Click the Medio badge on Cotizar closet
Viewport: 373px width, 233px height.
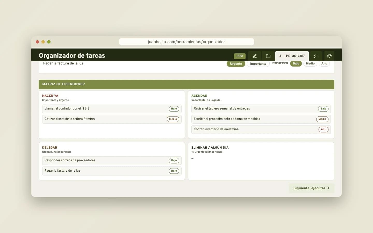[x=173, y=119]
